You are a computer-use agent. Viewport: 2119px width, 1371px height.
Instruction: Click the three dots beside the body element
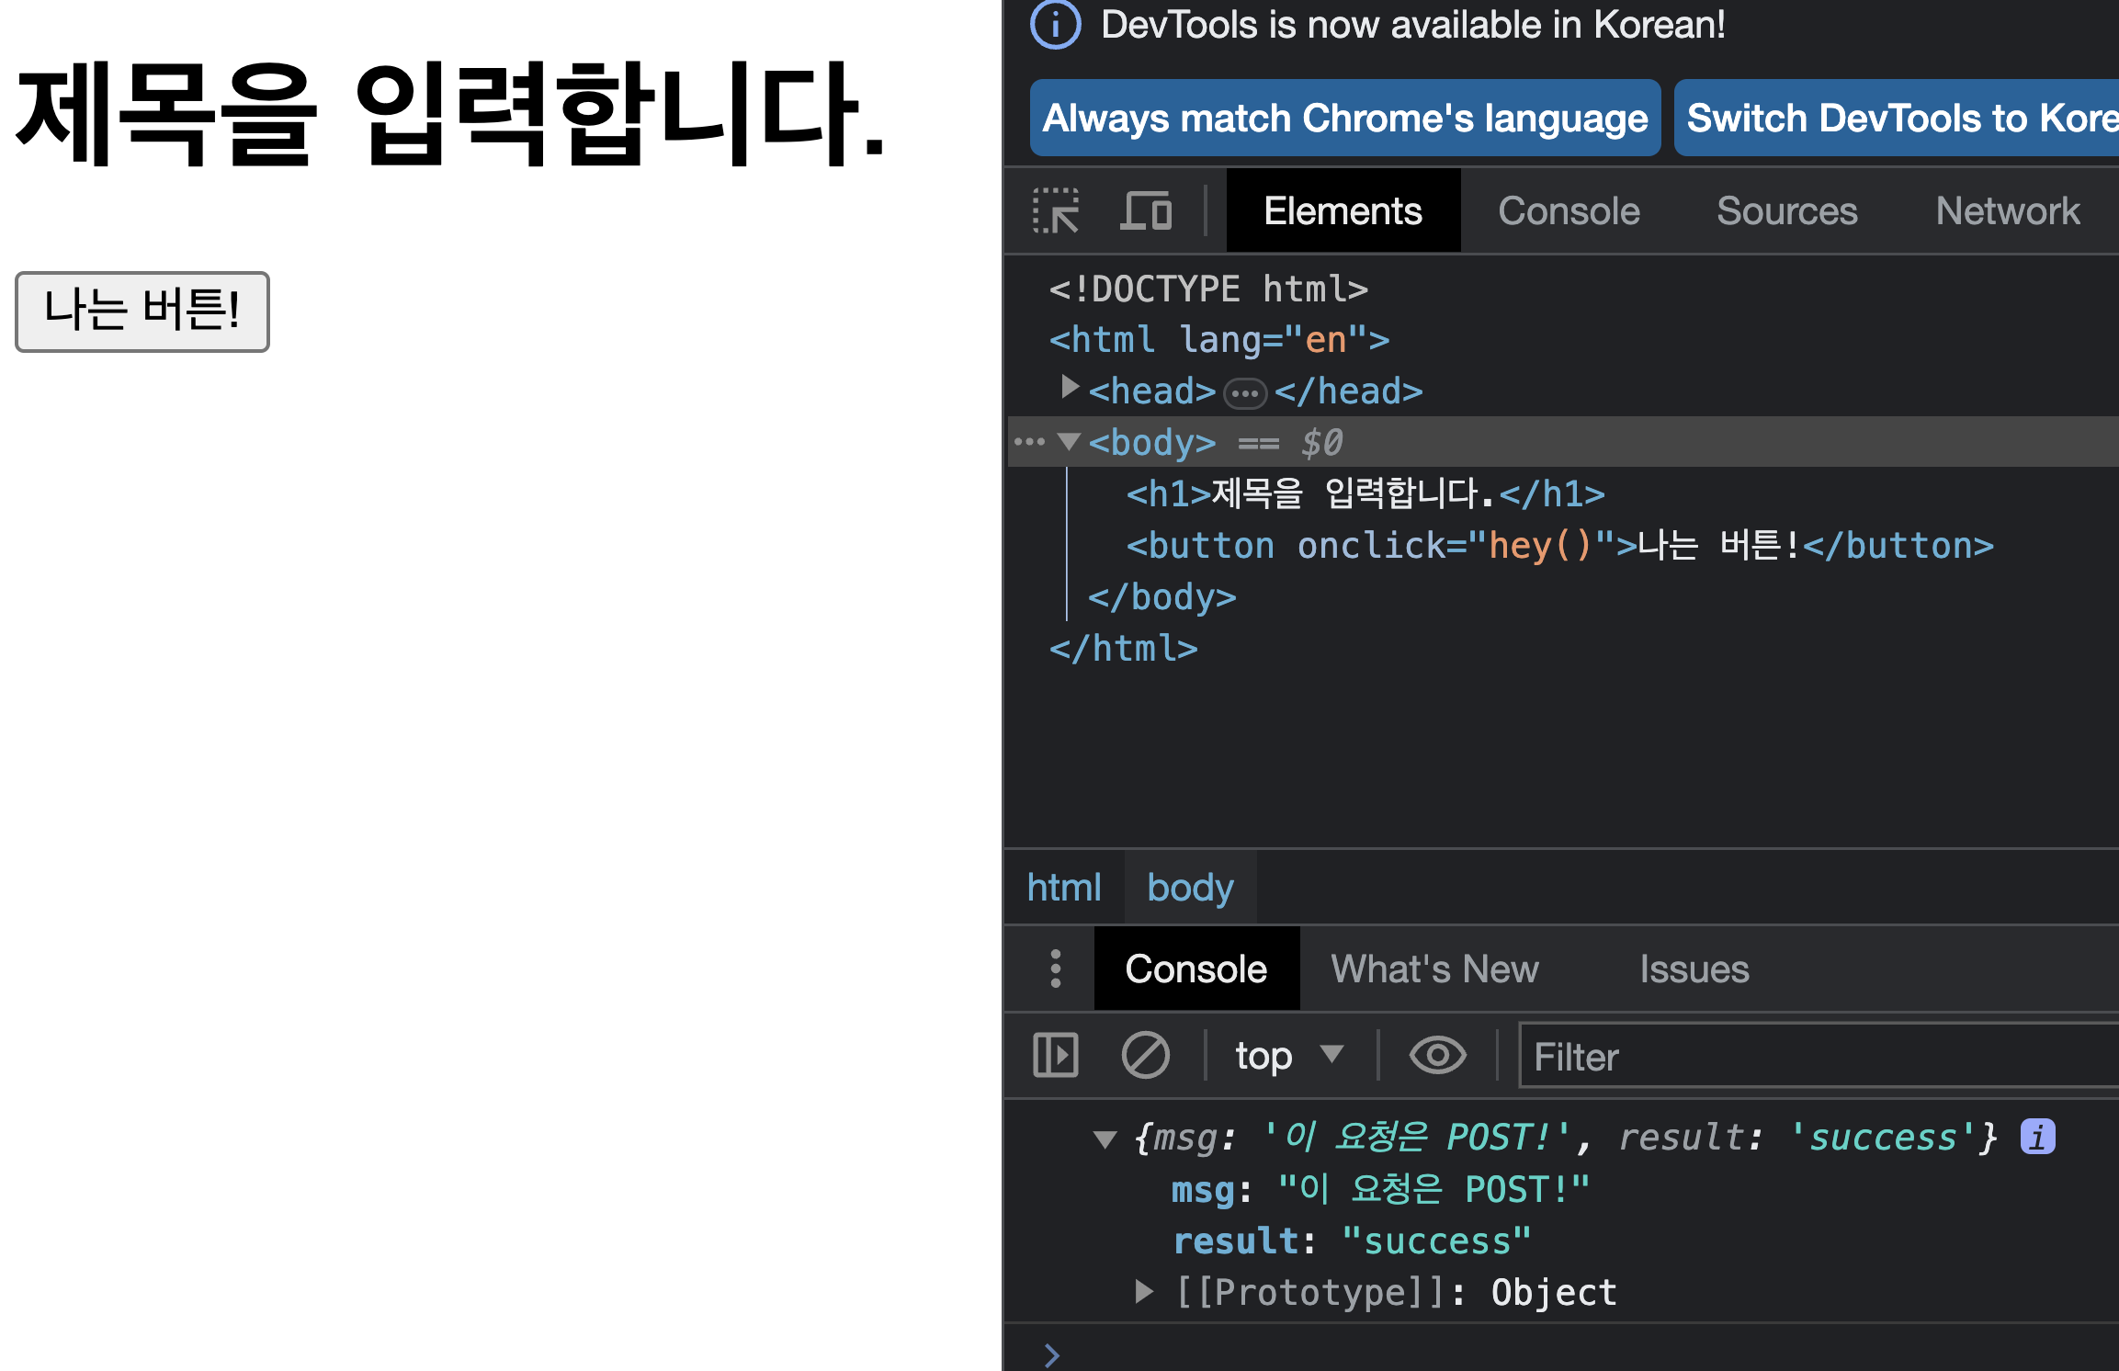pyautogui.click(x=1029, y=442)
